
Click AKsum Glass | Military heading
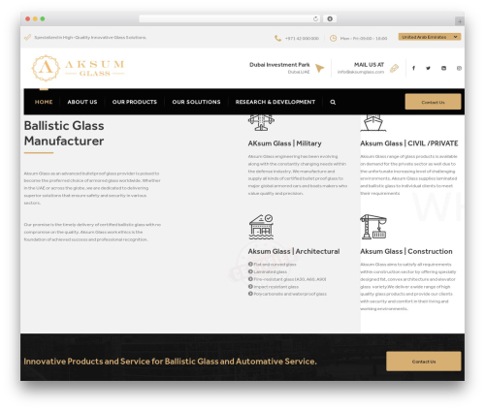click(284, 143)
